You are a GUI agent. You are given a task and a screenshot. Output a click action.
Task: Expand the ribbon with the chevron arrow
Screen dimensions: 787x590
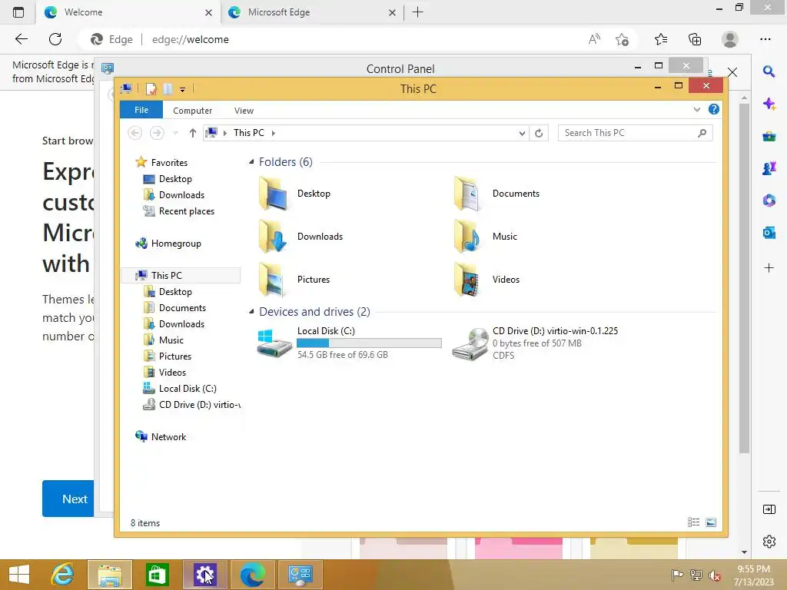[x=696, y=109]
